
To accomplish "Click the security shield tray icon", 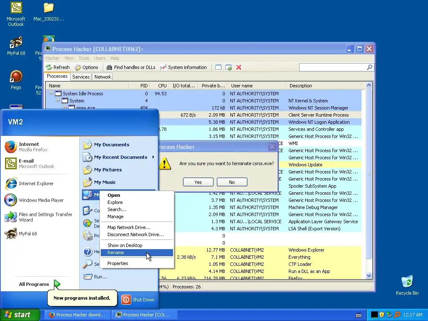I will pyautogui.click(x=382, y=315).
